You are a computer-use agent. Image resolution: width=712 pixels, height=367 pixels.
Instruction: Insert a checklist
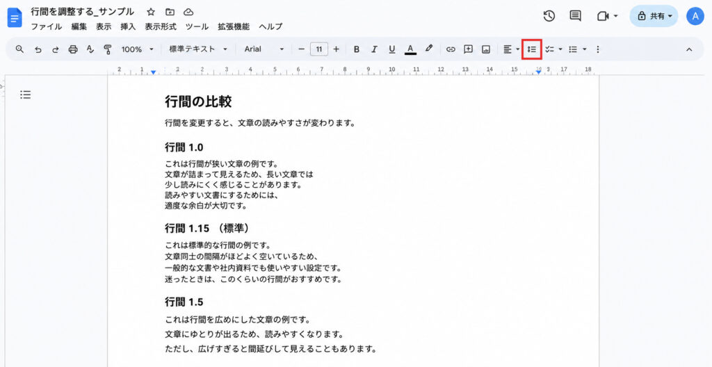click(549, 49)
